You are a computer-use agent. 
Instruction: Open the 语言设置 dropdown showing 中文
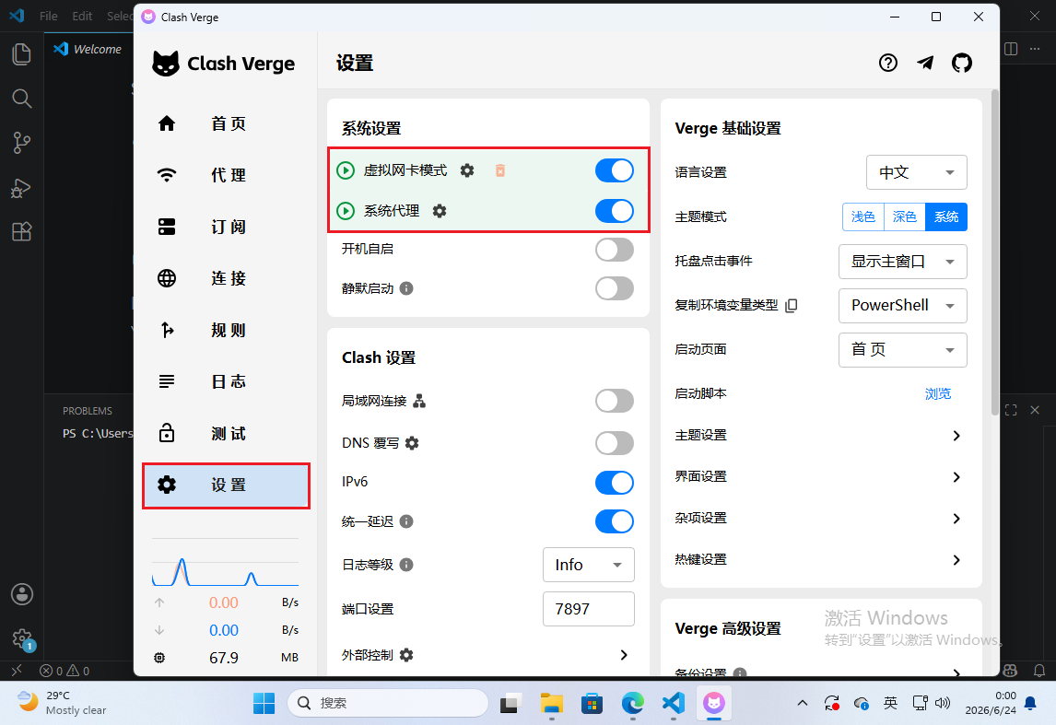[916, 172]
